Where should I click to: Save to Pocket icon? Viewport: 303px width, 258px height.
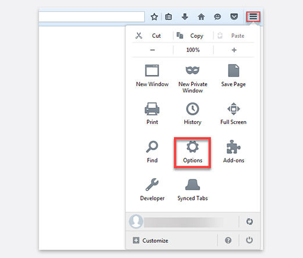tap(234, 17)
